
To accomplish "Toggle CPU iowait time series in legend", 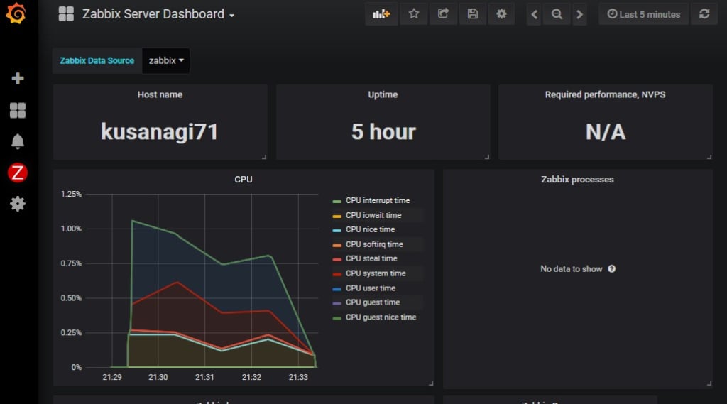I will point(373,215).
